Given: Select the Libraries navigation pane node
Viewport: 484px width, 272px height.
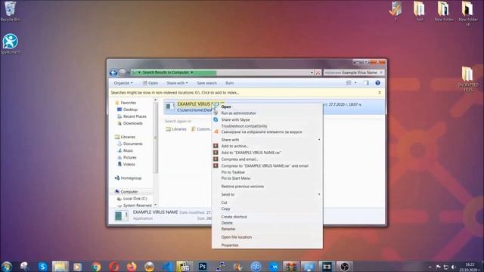Looking at the screenshot, I should (x=128, y=137).
